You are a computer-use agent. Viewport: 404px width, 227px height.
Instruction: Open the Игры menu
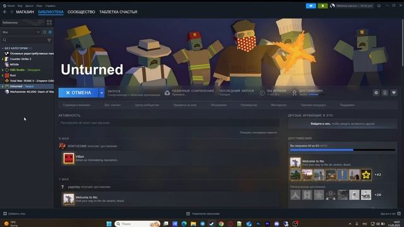click(x=39, y=6)
